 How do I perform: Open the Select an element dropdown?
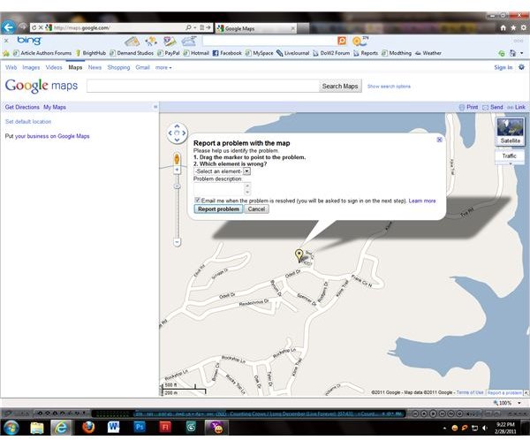(x=222, y=171)
